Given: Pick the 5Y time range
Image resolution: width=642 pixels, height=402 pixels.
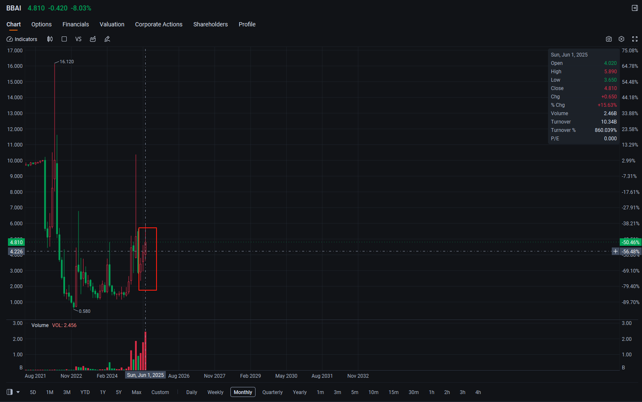Looking at the screenshot, I should click(x=119, y=392).
